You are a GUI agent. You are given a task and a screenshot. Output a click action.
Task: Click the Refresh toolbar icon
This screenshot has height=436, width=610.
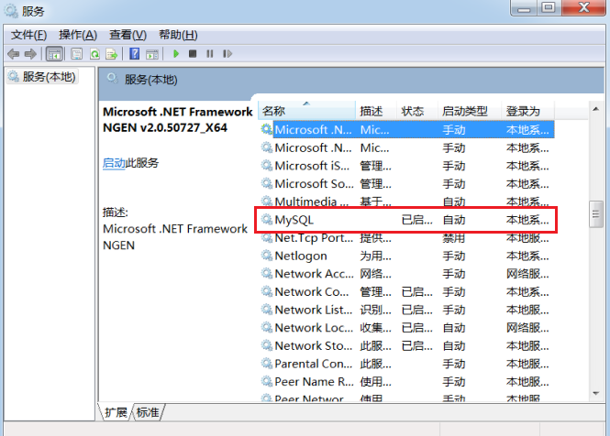(x=94, y=54)
